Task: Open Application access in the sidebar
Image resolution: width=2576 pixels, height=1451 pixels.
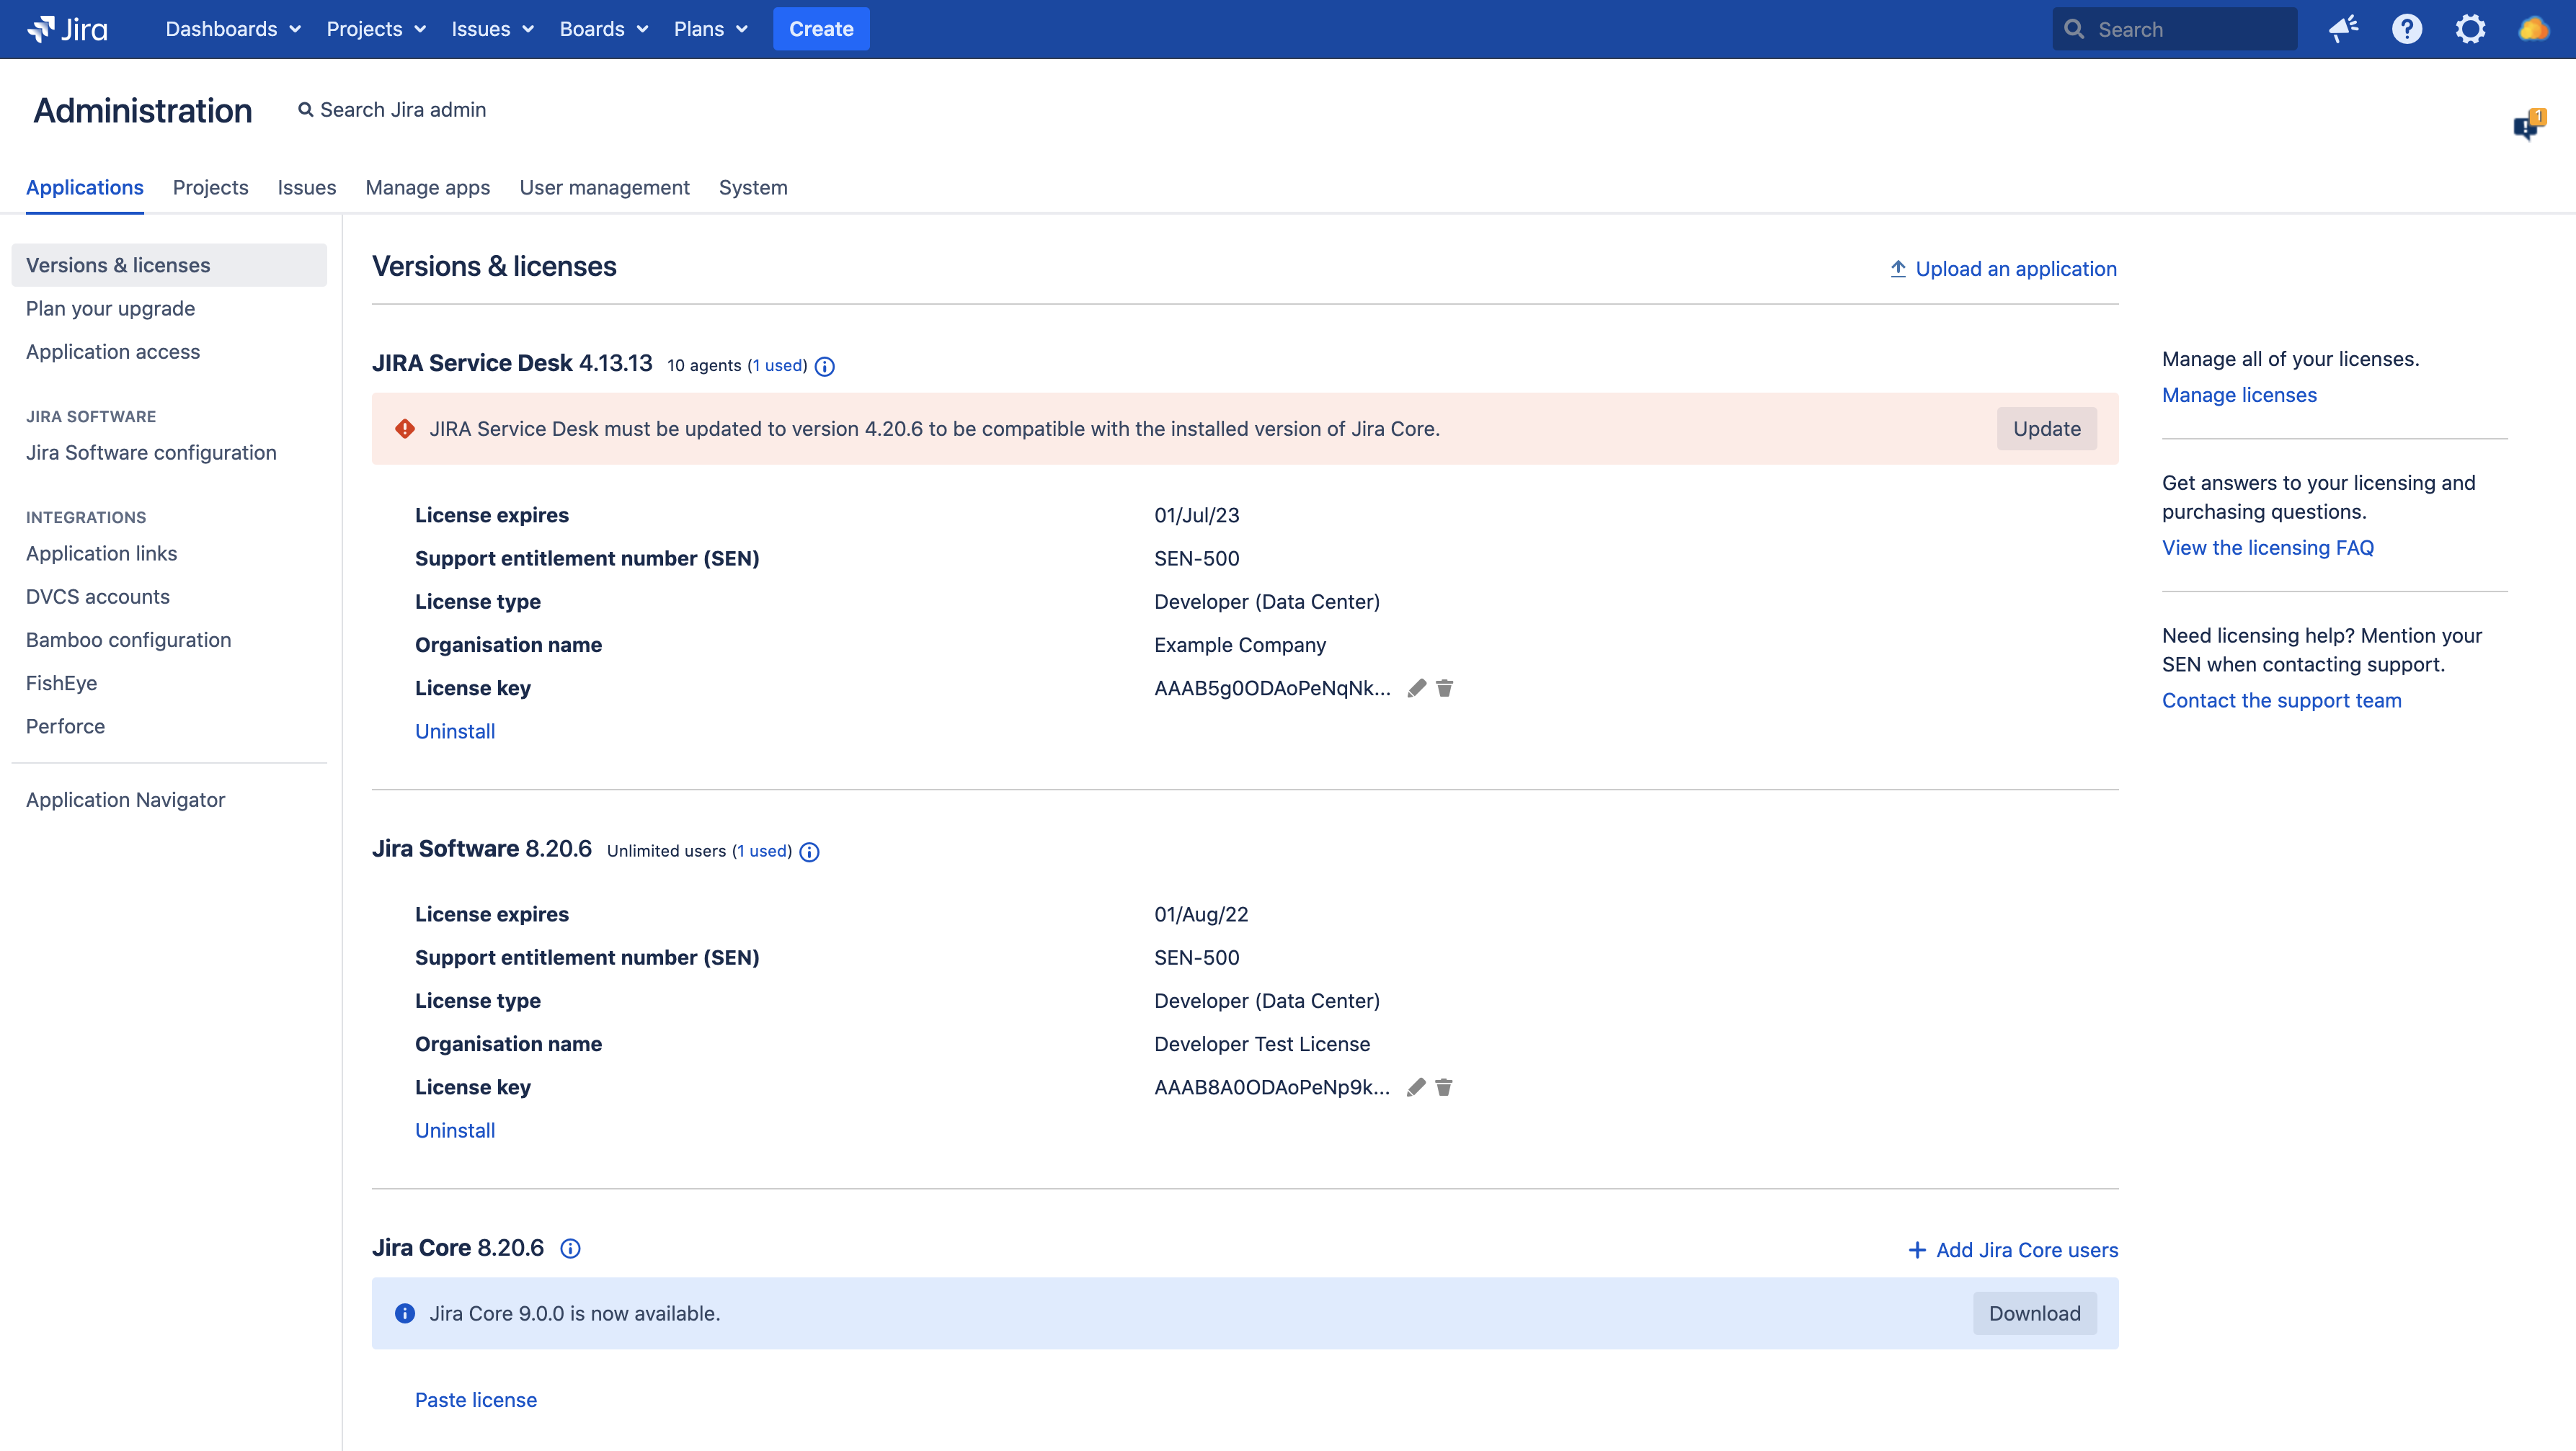Action: coord(113,352)
